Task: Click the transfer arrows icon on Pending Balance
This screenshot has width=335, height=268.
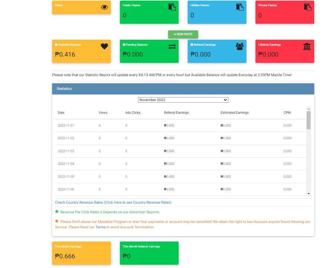Action: point(172,47)
